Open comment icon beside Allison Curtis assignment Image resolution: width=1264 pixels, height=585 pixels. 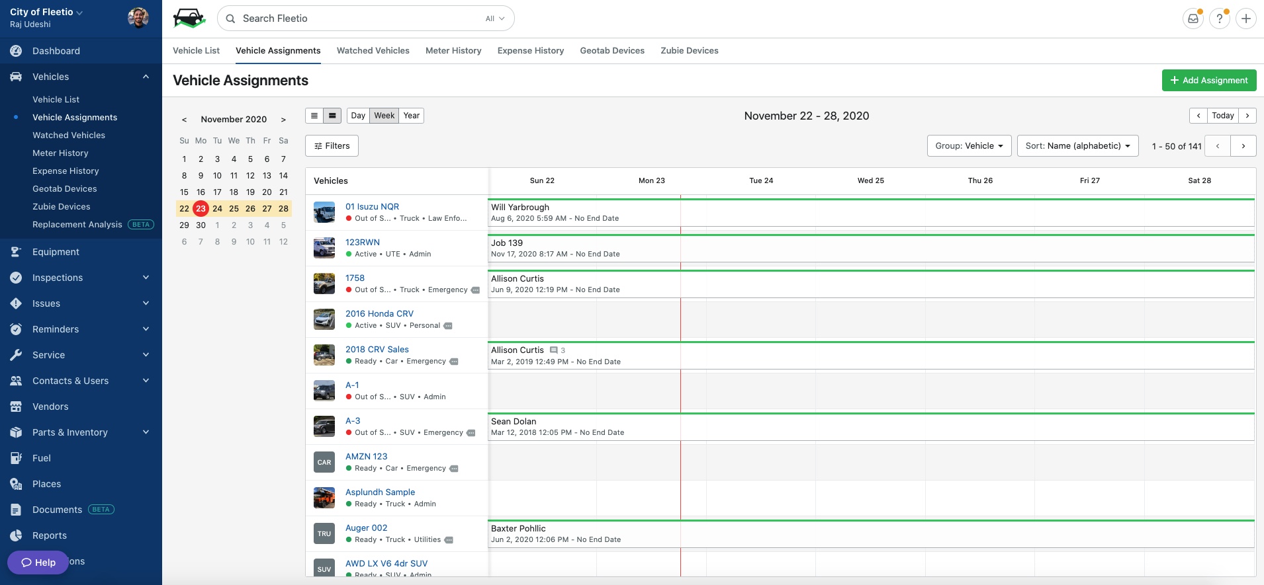(x=554, y=350)
